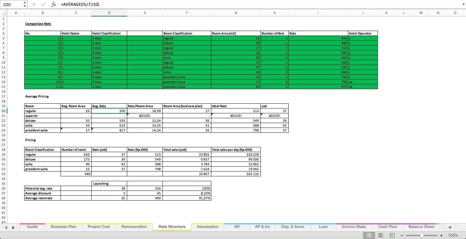
Task: Open the Balance Sheet tab
Action: [x=421, y=227]
